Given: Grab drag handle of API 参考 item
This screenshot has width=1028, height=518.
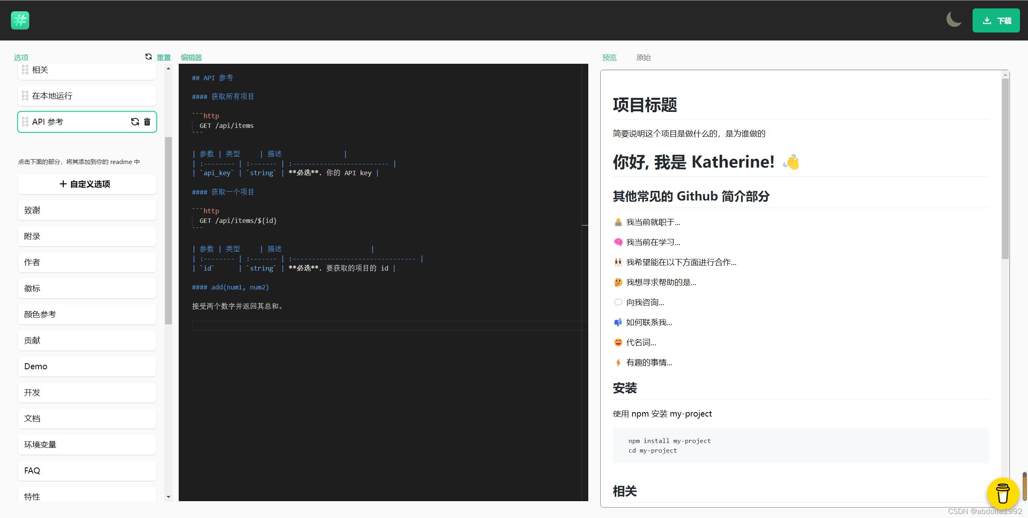Looking at the screenshot, I should click(25, 122).
